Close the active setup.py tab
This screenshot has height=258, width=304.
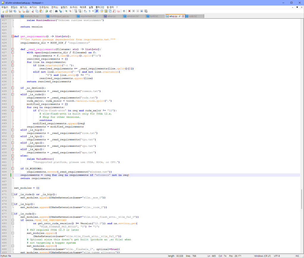[183, 16]
